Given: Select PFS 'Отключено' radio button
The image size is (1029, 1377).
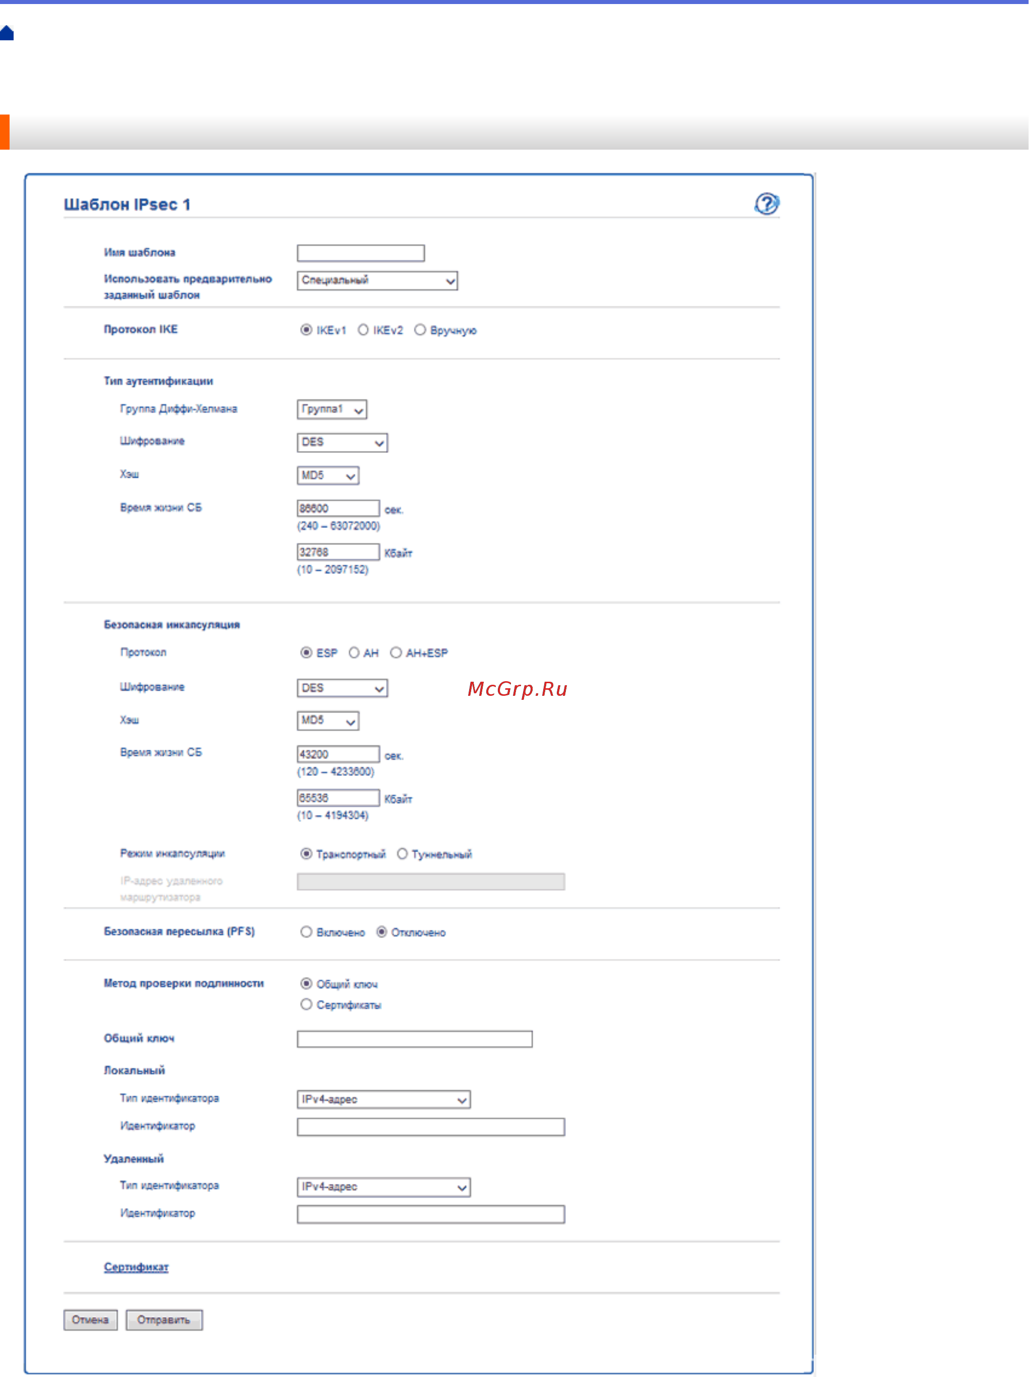Looking at the screenshot, I should pos(381,932).
